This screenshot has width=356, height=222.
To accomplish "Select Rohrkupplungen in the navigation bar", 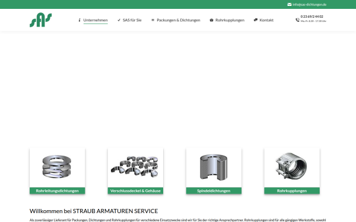I will (x=230, y=20).
